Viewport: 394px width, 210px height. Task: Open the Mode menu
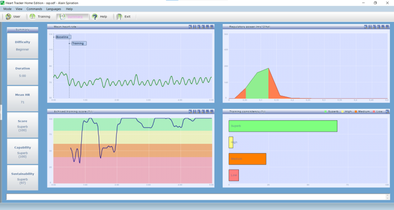(x=7, y=9)
